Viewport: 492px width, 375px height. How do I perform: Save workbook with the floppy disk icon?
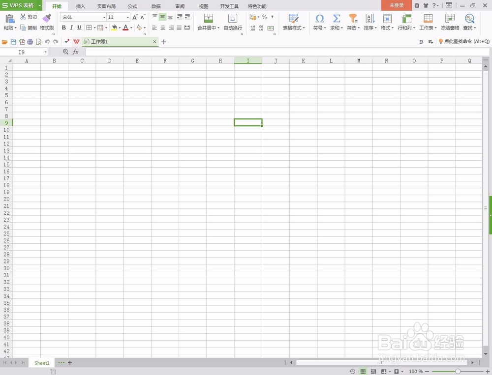pyautogui.click(x=13, y=42)
